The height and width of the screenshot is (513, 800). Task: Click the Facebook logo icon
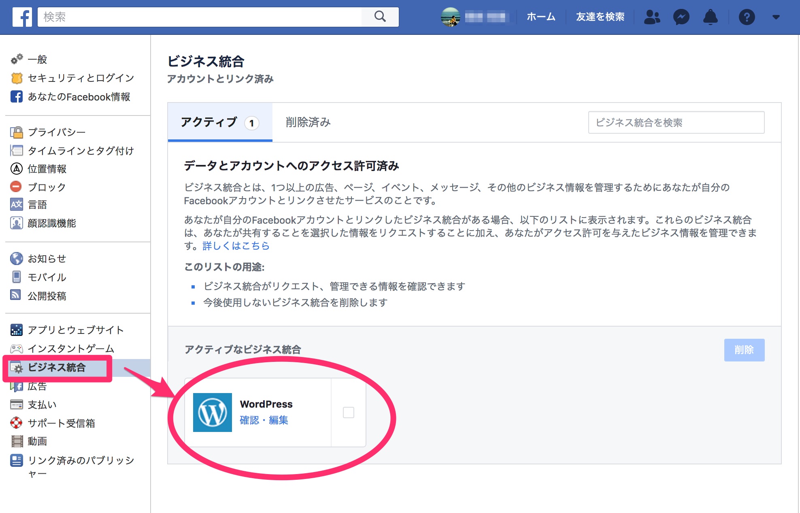tap(22, 17)
